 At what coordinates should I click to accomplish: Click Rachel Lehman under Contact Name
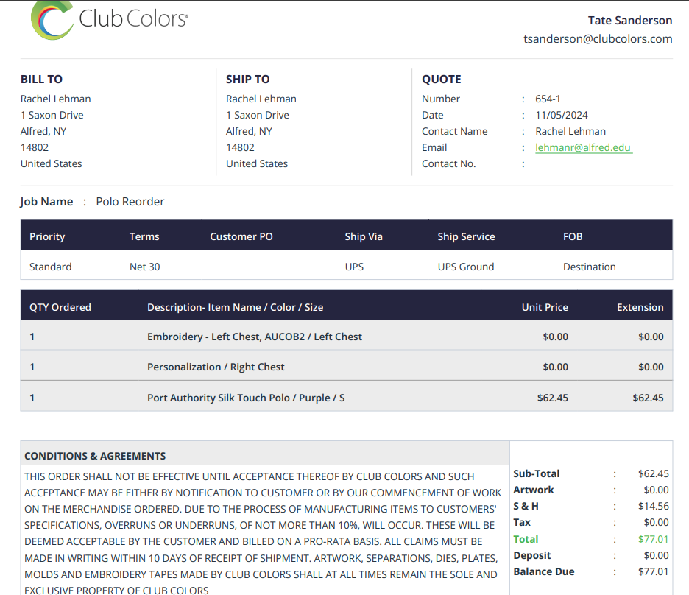[570, 131]
